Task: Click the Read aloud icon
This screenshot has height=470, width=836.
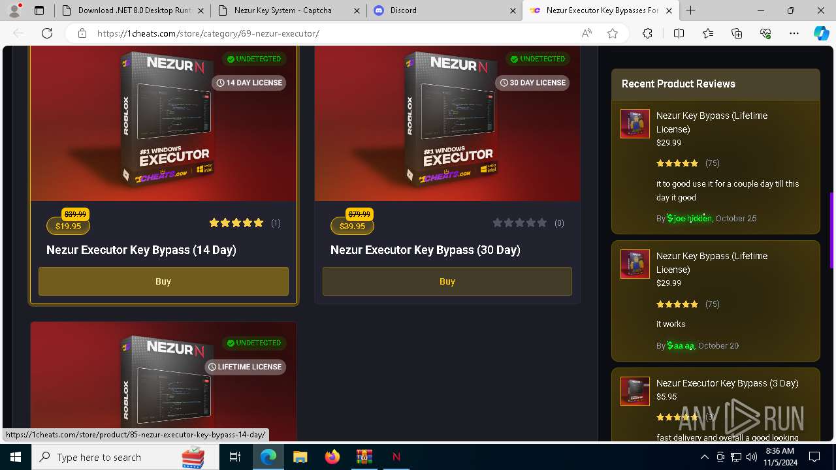Action: (x=587, y=33)
